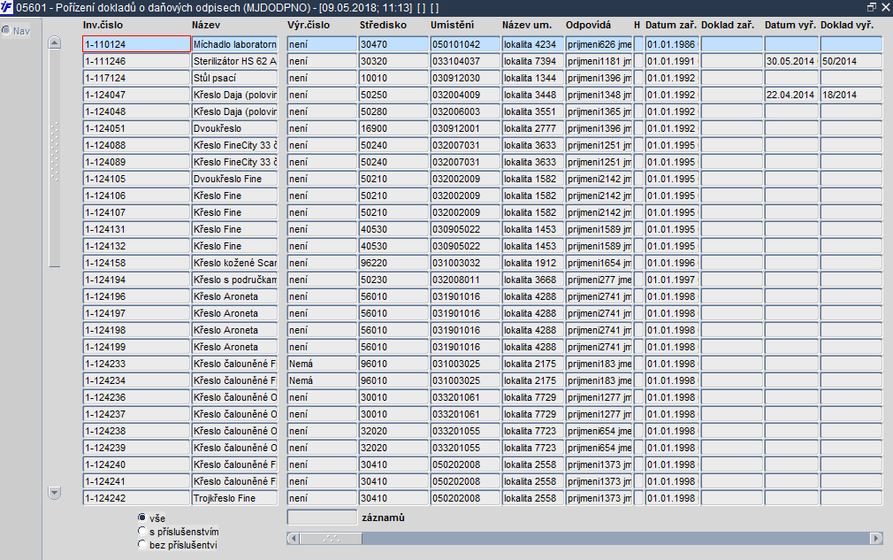Click the vertical scrollbar down arrow
This screenshot has height=560, width=893.
55,492
